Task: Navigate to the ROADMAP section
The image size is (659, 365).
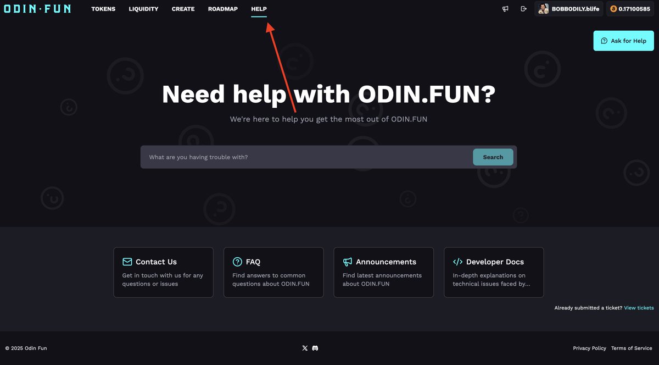Action: (222, 9)
